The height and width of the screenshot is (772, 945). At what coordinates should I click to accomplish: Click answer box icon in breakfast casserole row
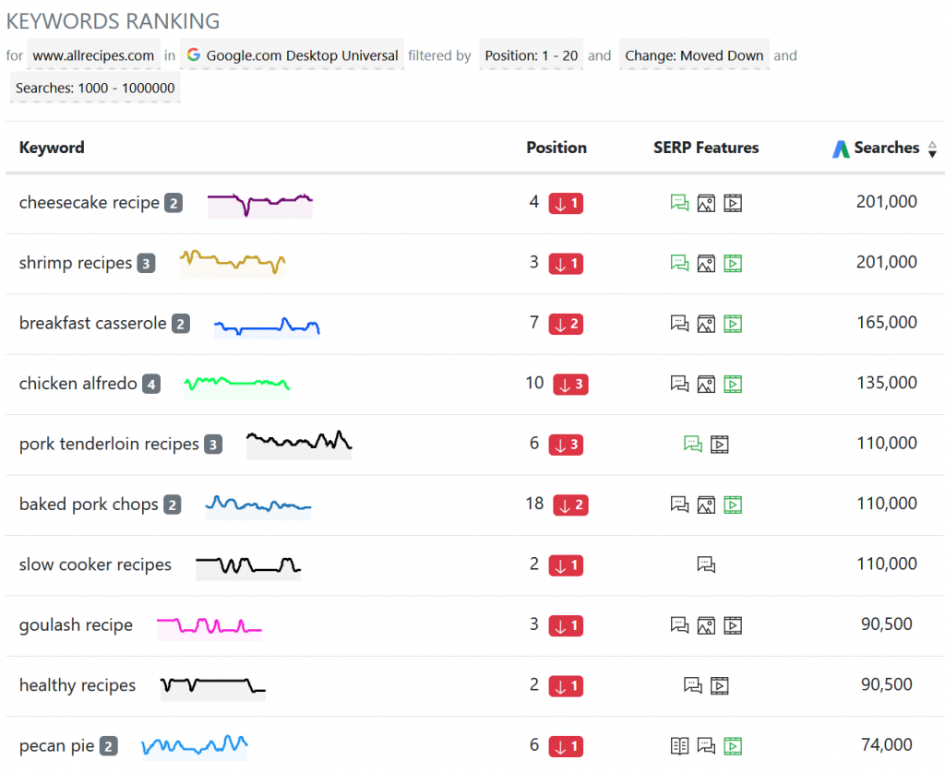click(x=679, y=324)
